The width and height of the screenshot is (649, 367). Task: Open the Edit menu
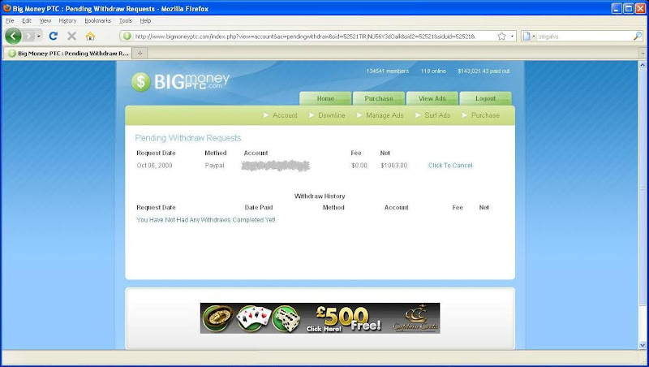point(27,20)
